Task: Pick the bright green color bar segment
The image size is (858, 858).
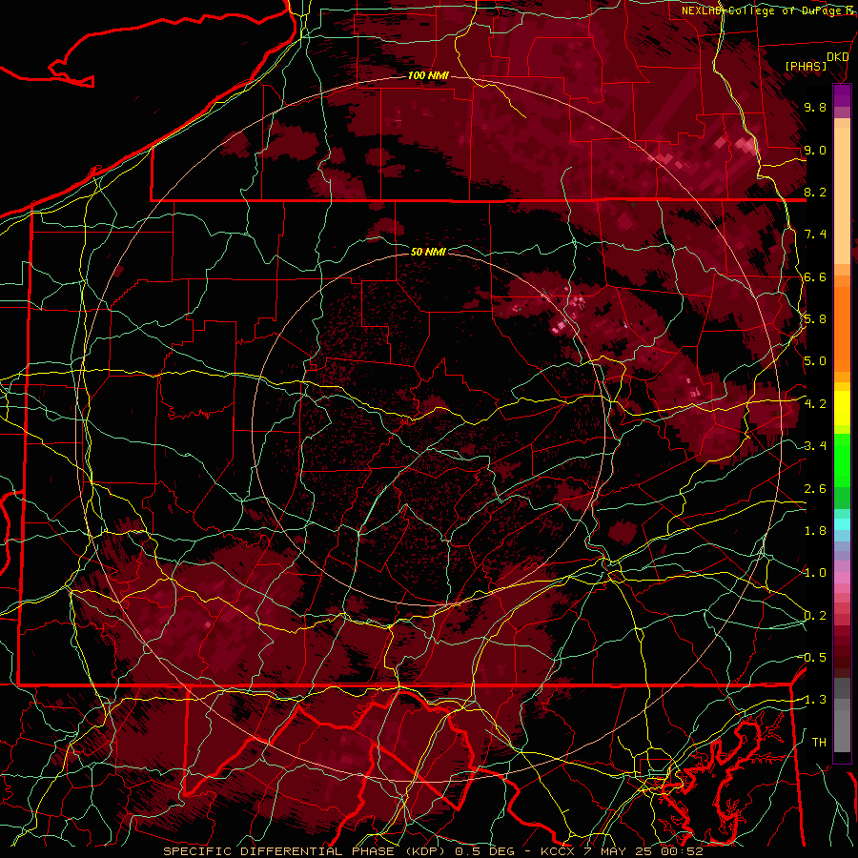Action: [842, 460]
